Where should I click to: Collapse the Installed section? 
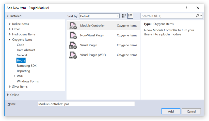point(8,16)
